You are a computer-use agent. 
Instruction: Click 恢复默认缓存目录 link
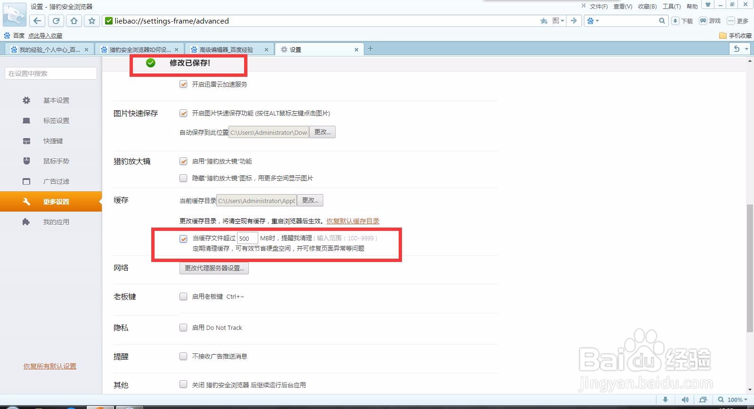click(x=353, y=221)
